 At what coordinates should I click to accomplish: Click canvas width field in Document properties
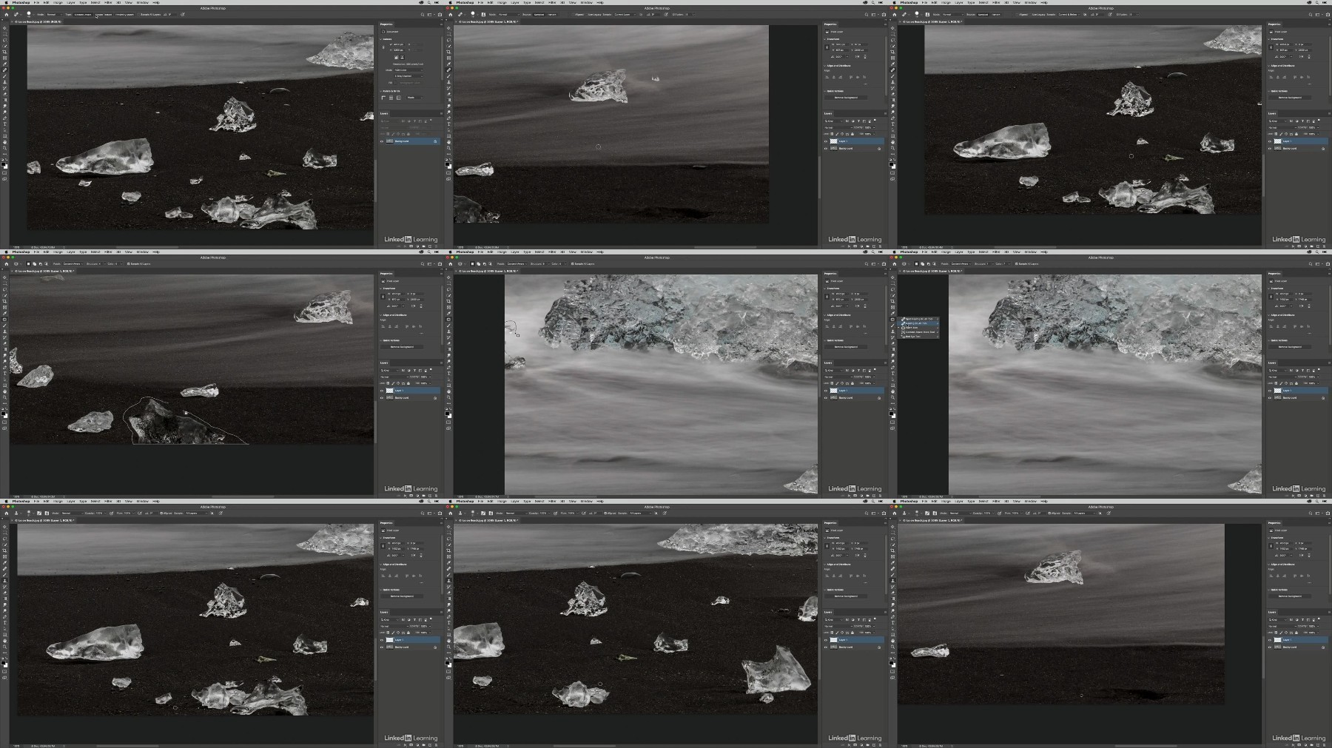(x=399, y=44)
